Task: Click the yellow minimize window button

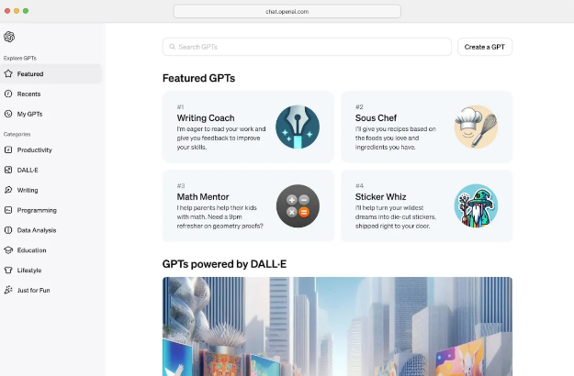Action: 17,11
